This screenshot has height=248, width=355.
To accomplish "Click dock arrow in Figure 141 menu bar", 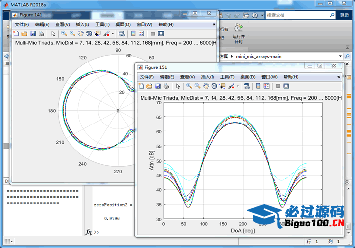I will 213,24.
